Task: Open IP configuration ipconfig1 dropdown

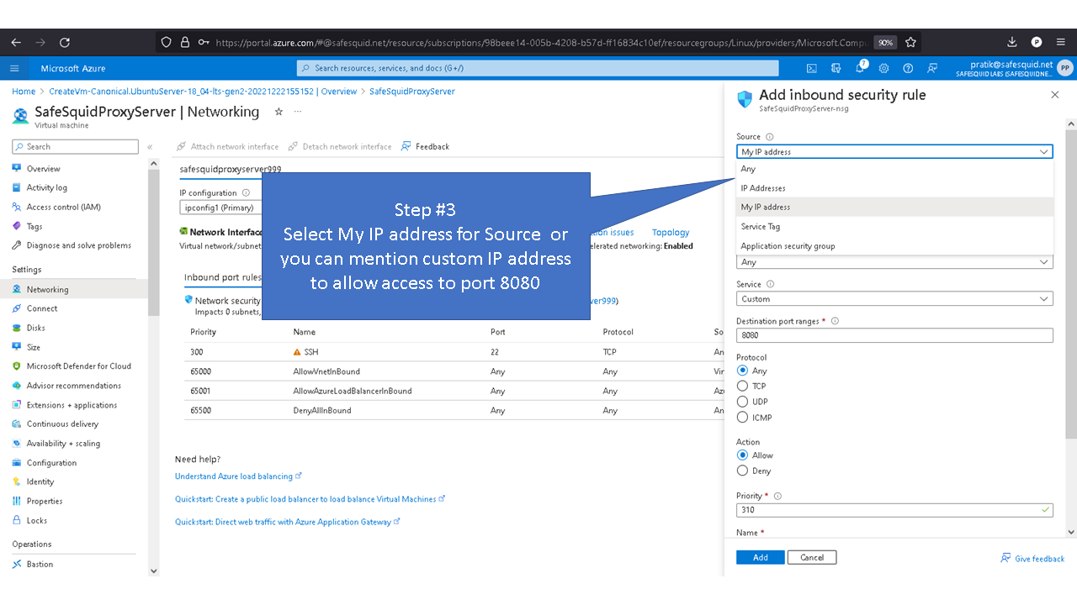Action: [x=222, y=208]
